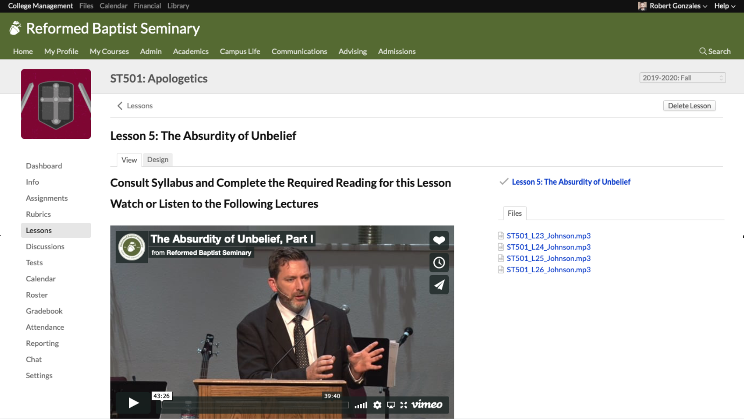The image size is (744, 419).
Task: Click the AirPlay icon in player
Action: click(391, 405)
